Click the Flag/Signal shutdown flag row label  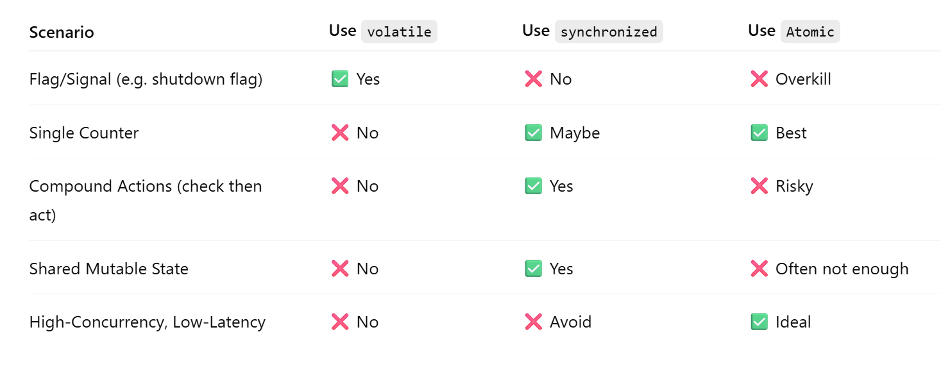coord(146,79)
